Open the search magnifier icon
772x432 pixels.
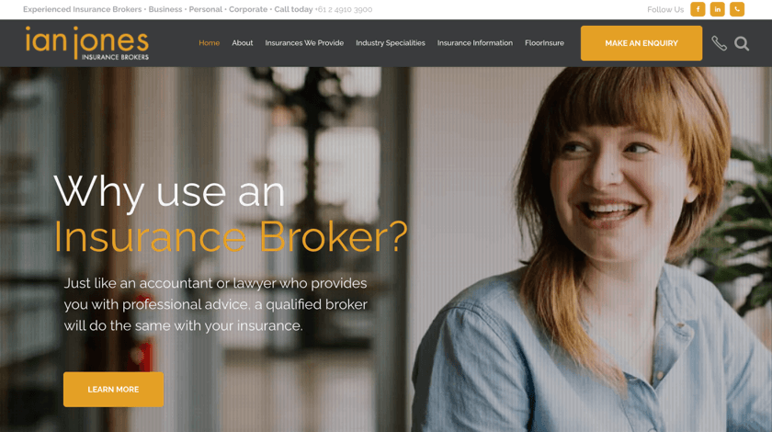click(742, 43)
